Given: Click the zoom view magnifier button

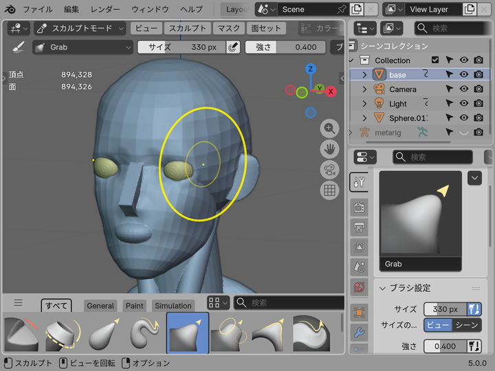Looking at the screenshot, I should [x=329, y=128].
